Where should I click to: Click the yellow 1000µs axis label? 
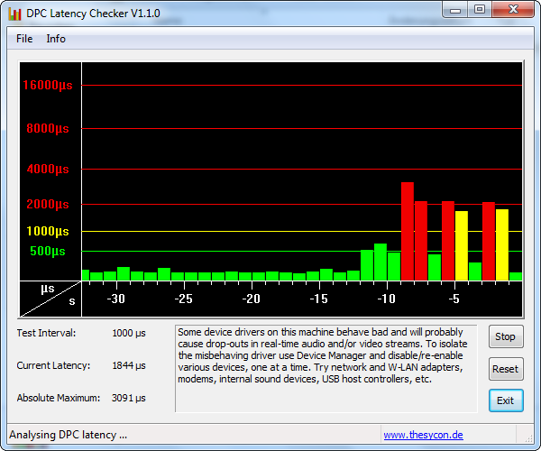tap(48, 231)
